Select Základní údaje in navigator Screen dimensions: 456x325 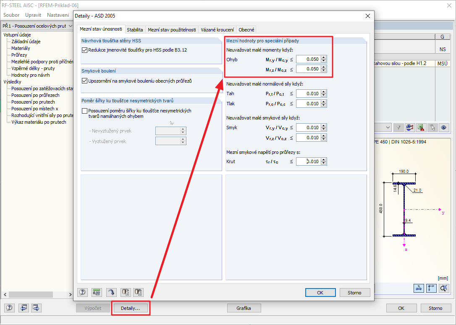click(x=26, y=42)
